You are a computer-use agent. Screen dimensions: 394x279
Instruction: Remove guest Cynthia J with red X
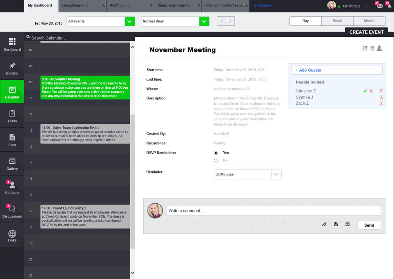tap(381, 97)
